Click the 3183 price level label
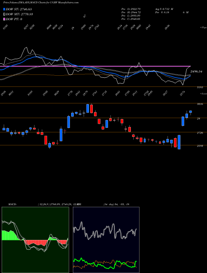Image resolution: width=207 pixels, height=273 pixels. (x=200, y=87)
